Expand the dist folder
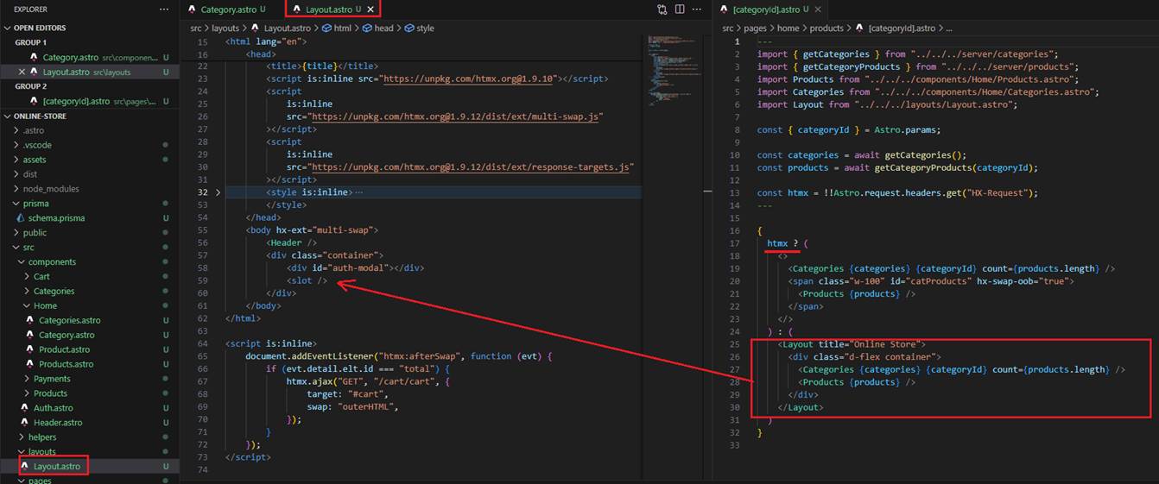The width and height of the screenshot is (1159, 484). coord(29,174)
